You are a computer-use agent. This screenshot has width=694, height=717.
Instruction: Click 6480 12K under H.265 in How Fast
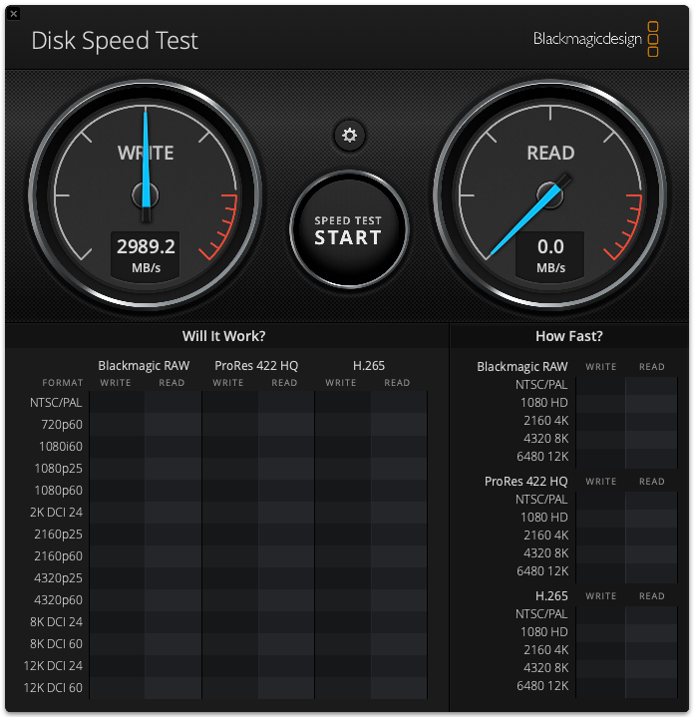542,686
